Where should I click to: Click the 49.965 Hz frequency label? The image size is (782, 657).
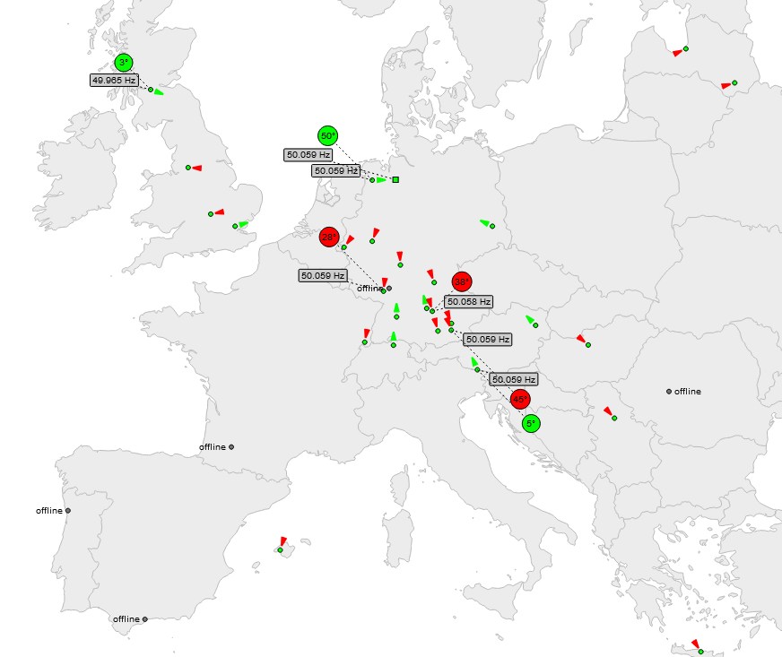(114, 80)
